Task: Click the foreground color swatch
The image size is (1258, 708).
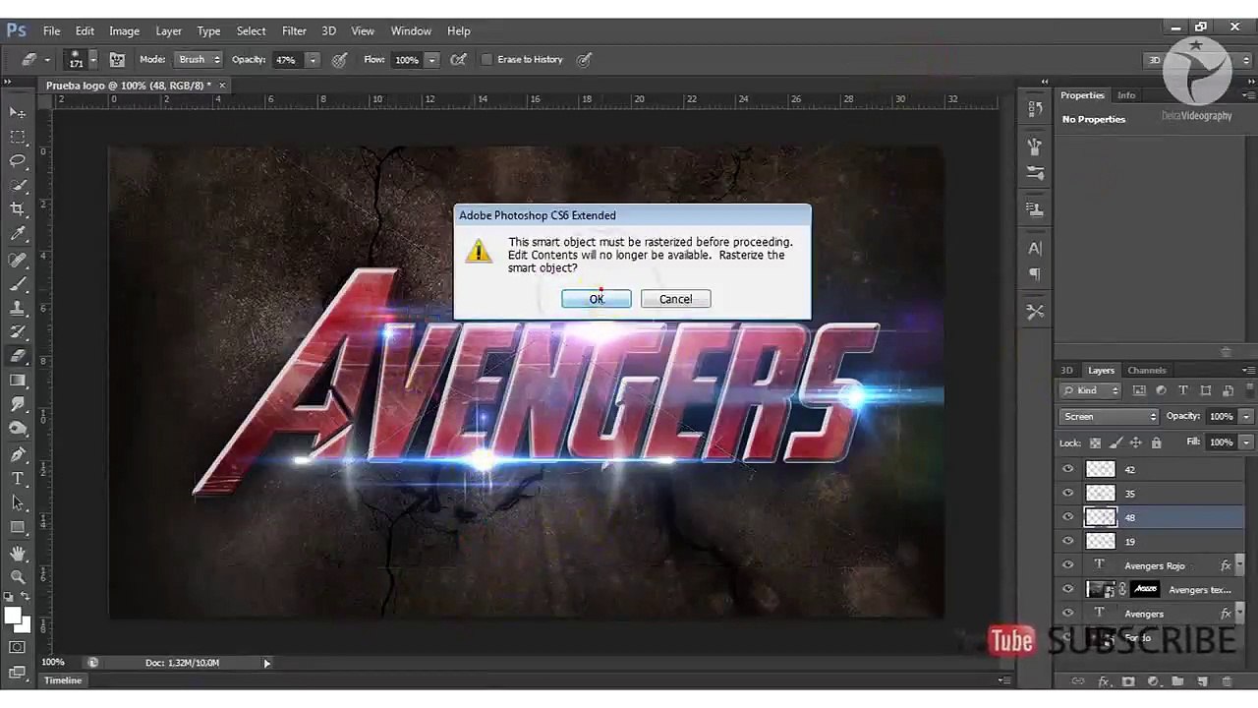Action: coord(13,616)
